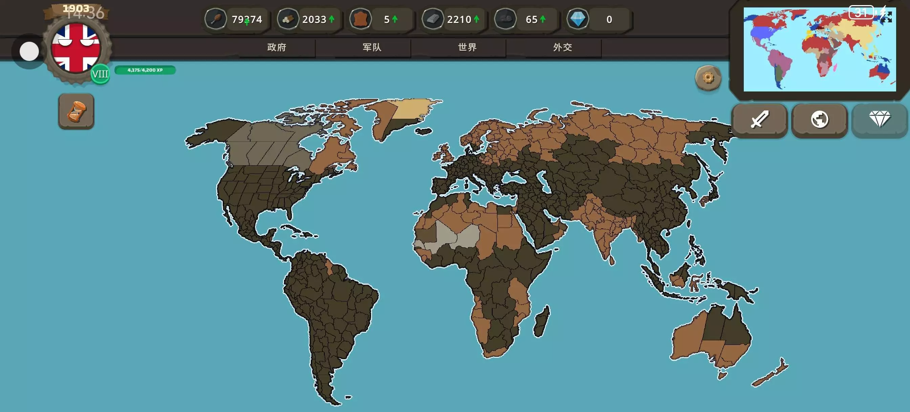
Task: Open the 军队 army tab
Action: pyautogui.click(x=372, y=47)
